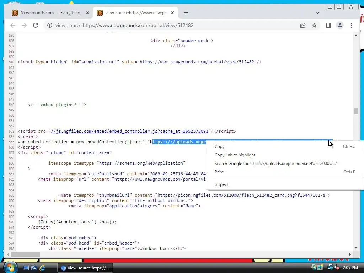Click the taskbar clock showing 2:05 PM
The height and width of the screenshot is (273, 364).
tap(350, 267)
